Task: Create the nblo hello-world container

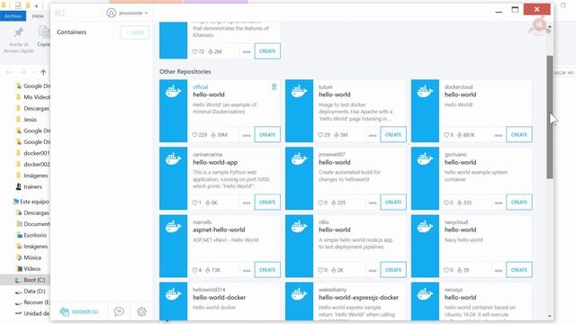Action: (393, 270)
